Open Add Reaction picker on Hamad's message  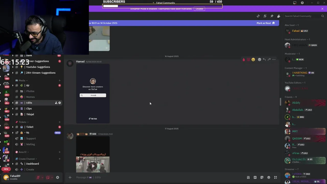[x=259, y=60]
